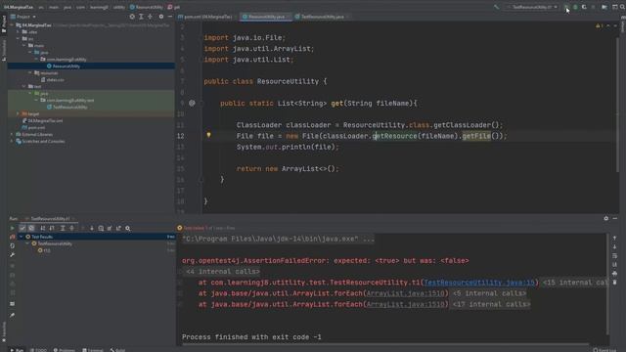626x352 pixels.
Task: Open the Problems tool window tab
Action: (65, 350)
